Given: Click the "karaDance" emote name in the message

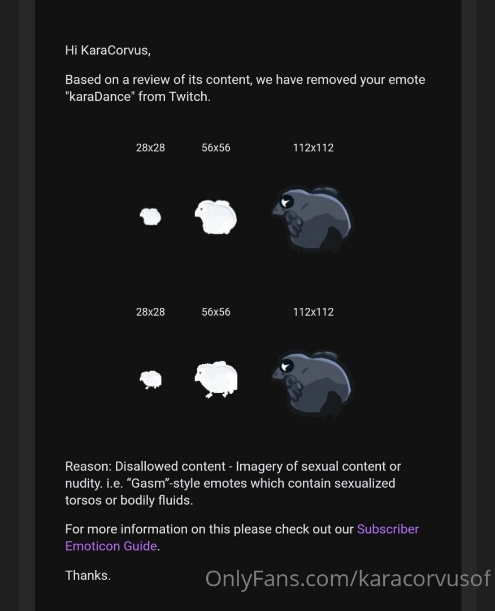Looking at the screenshot, I should coord(99,96).
